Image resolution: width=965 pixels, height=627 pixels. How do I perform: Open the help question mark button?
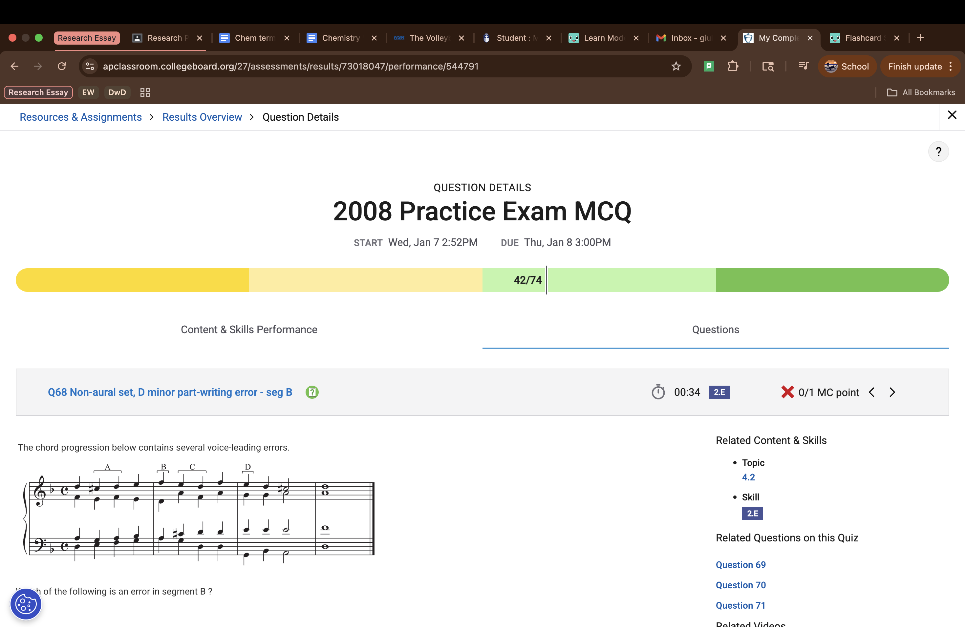(x=938, y=152)
